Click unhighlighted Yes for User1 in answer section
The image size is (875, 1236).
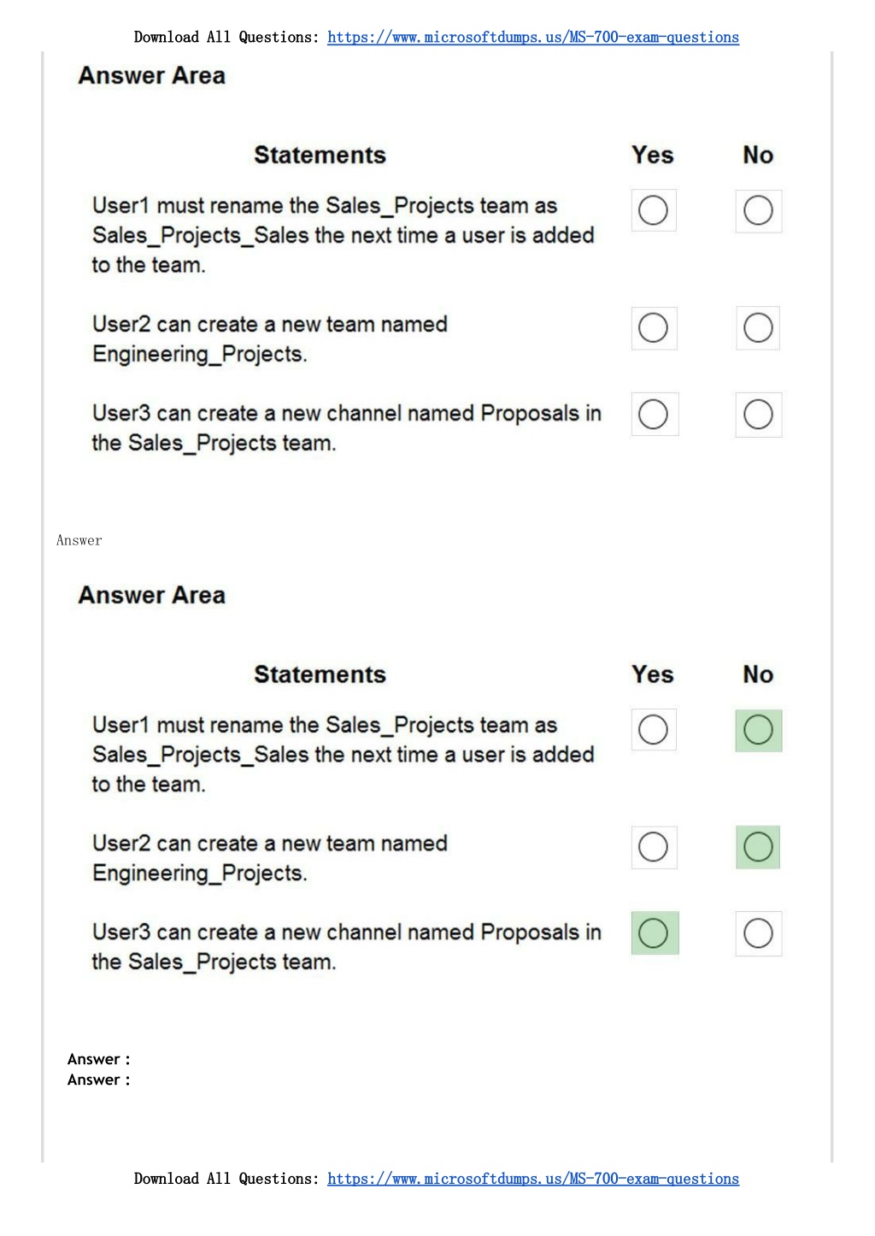(x=654, y=730)
